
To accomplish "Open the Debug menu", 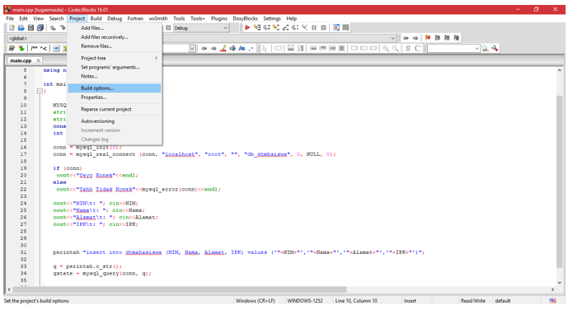I will click(115, 18).
